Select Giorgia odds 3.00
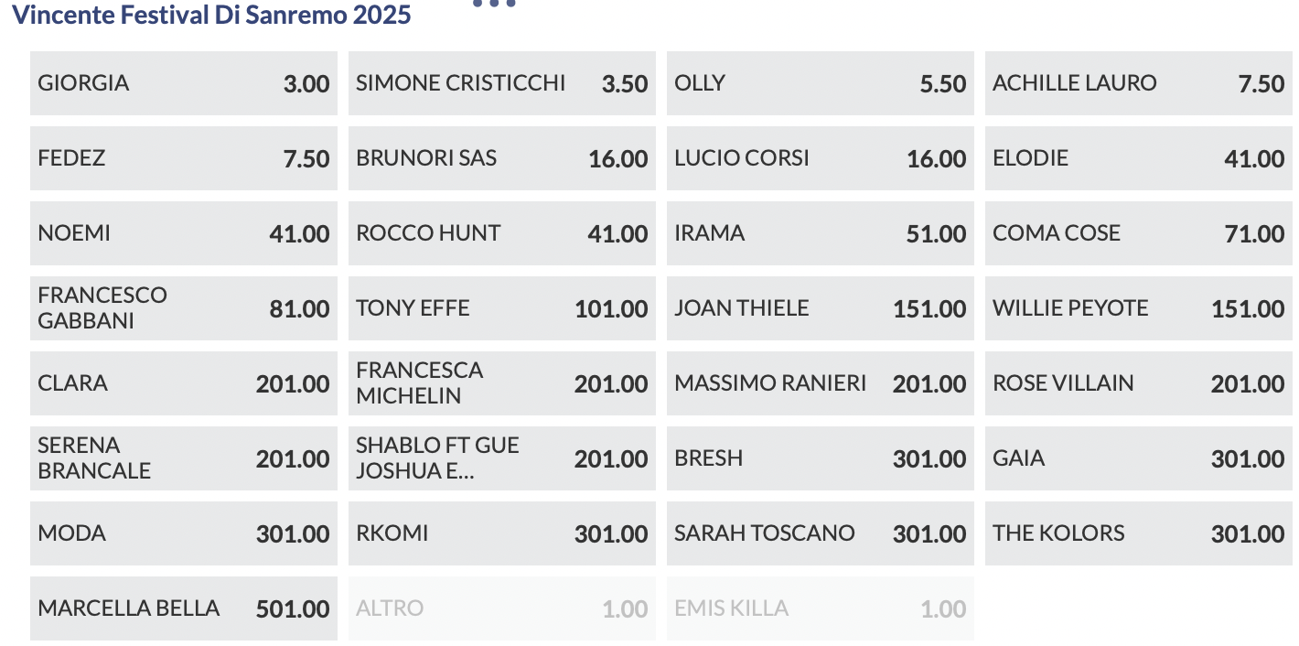The height and width of the screenshot is (646, 1299). 183,83
